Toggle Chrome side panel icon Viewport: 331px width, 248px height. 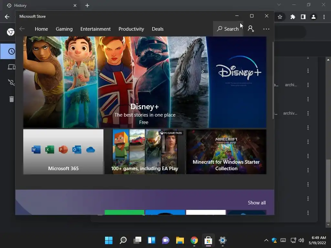[303, 17]
